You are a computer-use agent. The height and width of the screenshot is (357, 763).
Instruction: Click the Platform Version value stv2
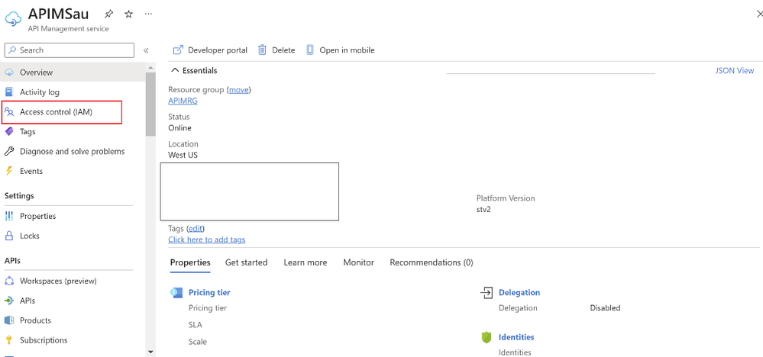point(483,210)
